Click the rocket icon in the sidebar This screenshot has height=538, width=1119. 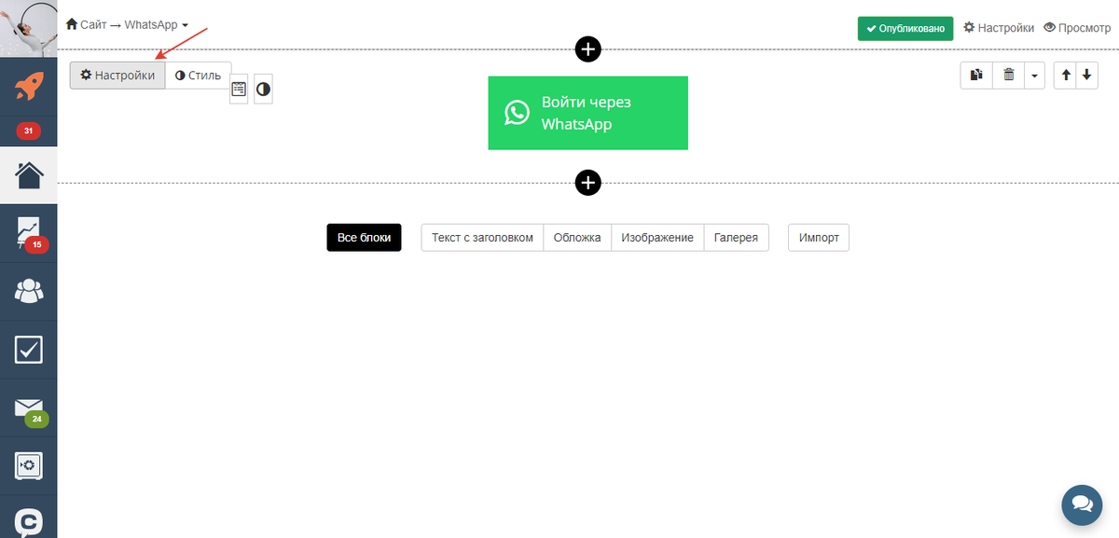click(28, 88)
